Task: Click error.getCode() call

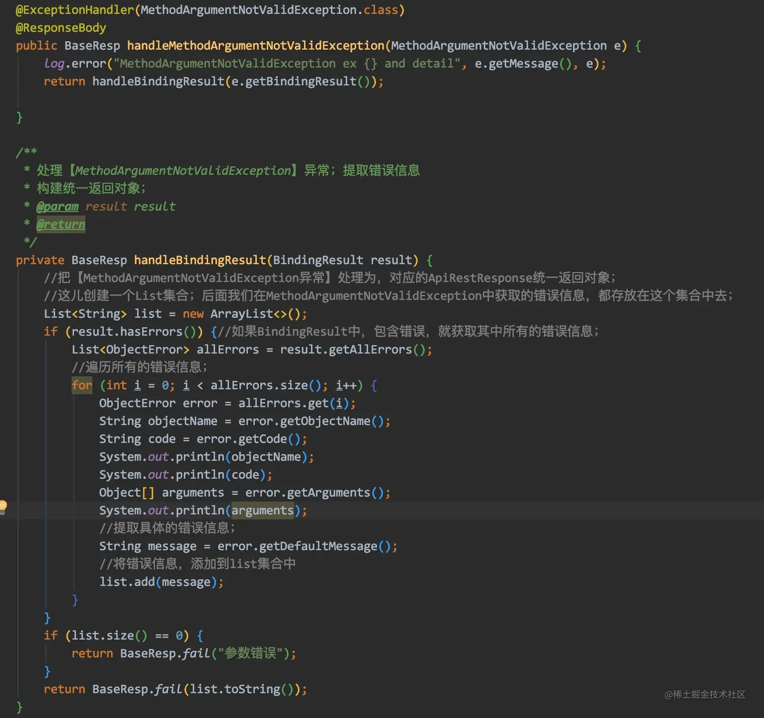Action: [x=249, y=439]
